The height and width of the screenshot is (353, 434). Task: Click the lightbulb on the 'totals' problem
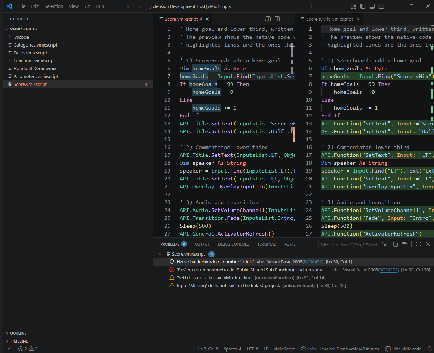click(172, 262)
